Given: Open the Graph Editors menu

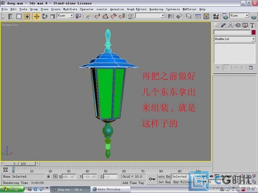Looking at the screenshot, I should coord(137,9).
